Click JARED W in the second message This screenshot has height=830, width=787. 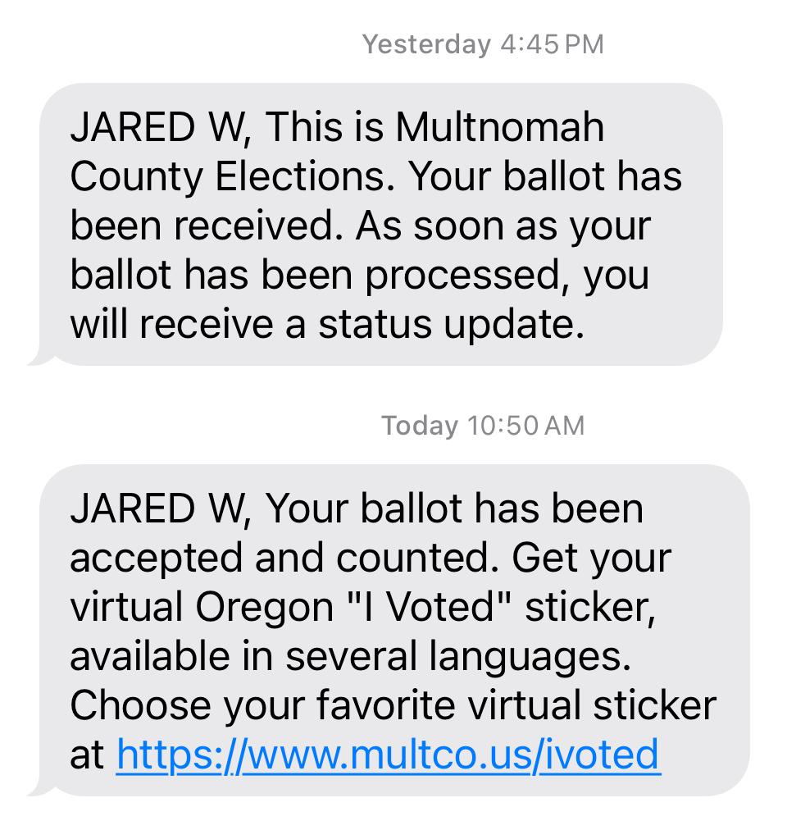click(x=159, y=509)
